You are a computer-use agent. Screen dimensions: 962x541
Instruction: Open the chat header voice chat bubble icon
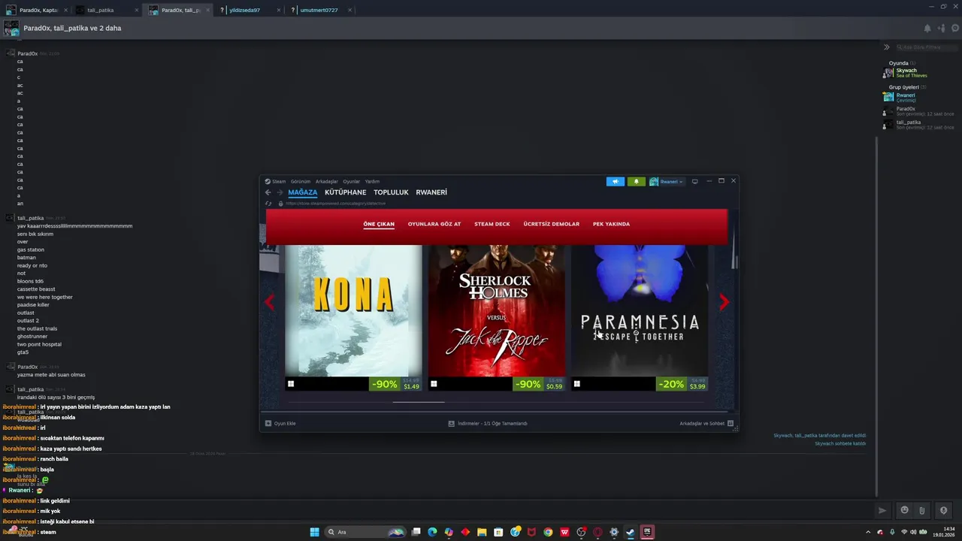[955, 29]
